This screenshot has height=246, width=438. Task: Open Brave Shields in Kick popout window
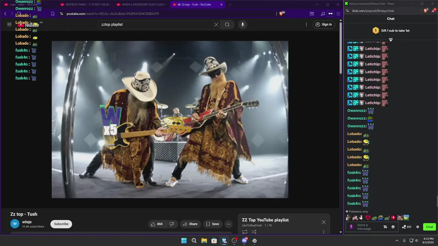[426, 11]
